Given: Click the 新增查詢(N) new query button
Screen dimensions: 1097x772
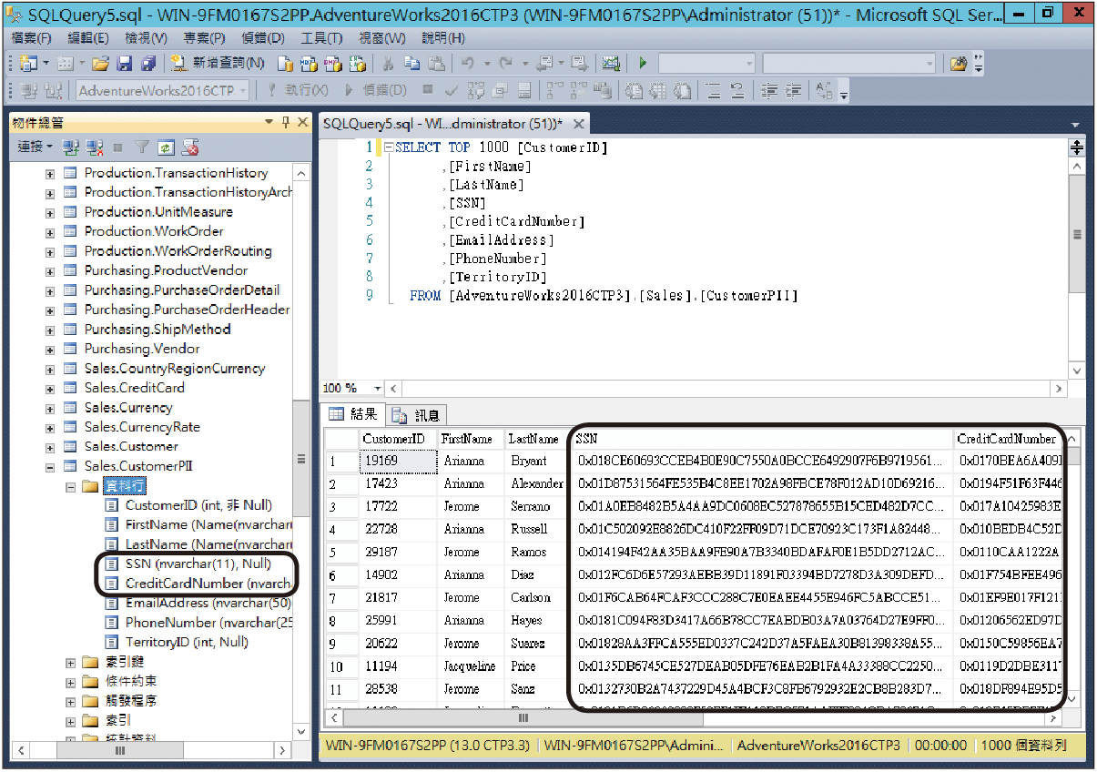Looking at the screenshot, I should tap(218, 64).
